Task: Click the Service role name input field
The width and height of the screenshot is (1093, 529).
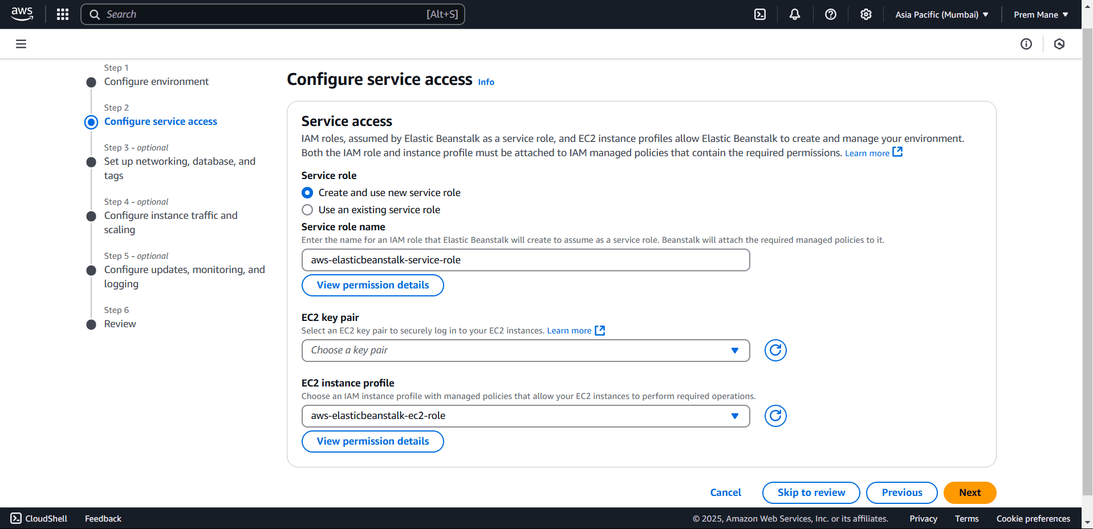Action: pos(526,260)
